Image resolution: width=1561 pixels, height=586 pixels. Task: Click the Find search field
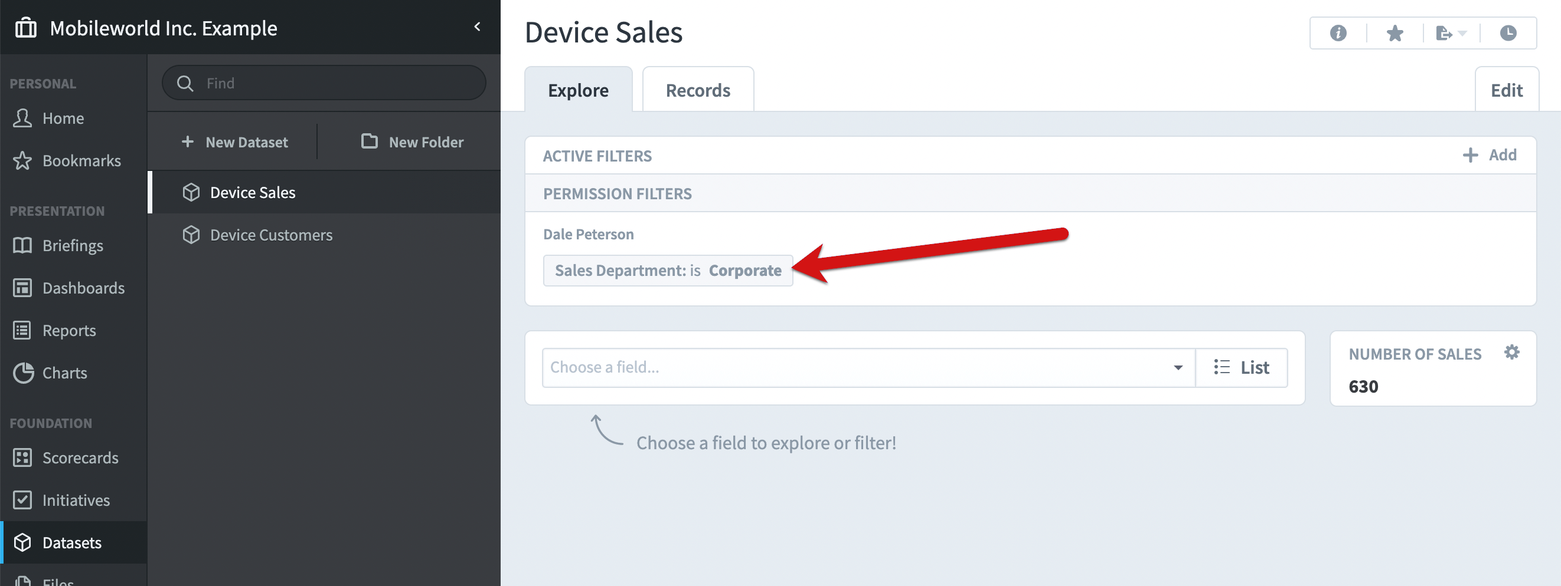[x=324, y=83]
